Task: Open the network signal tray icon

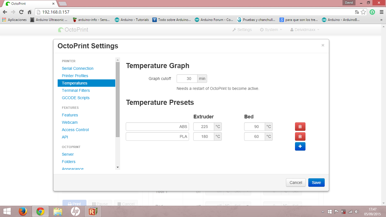Action: (x=350, y=212)
